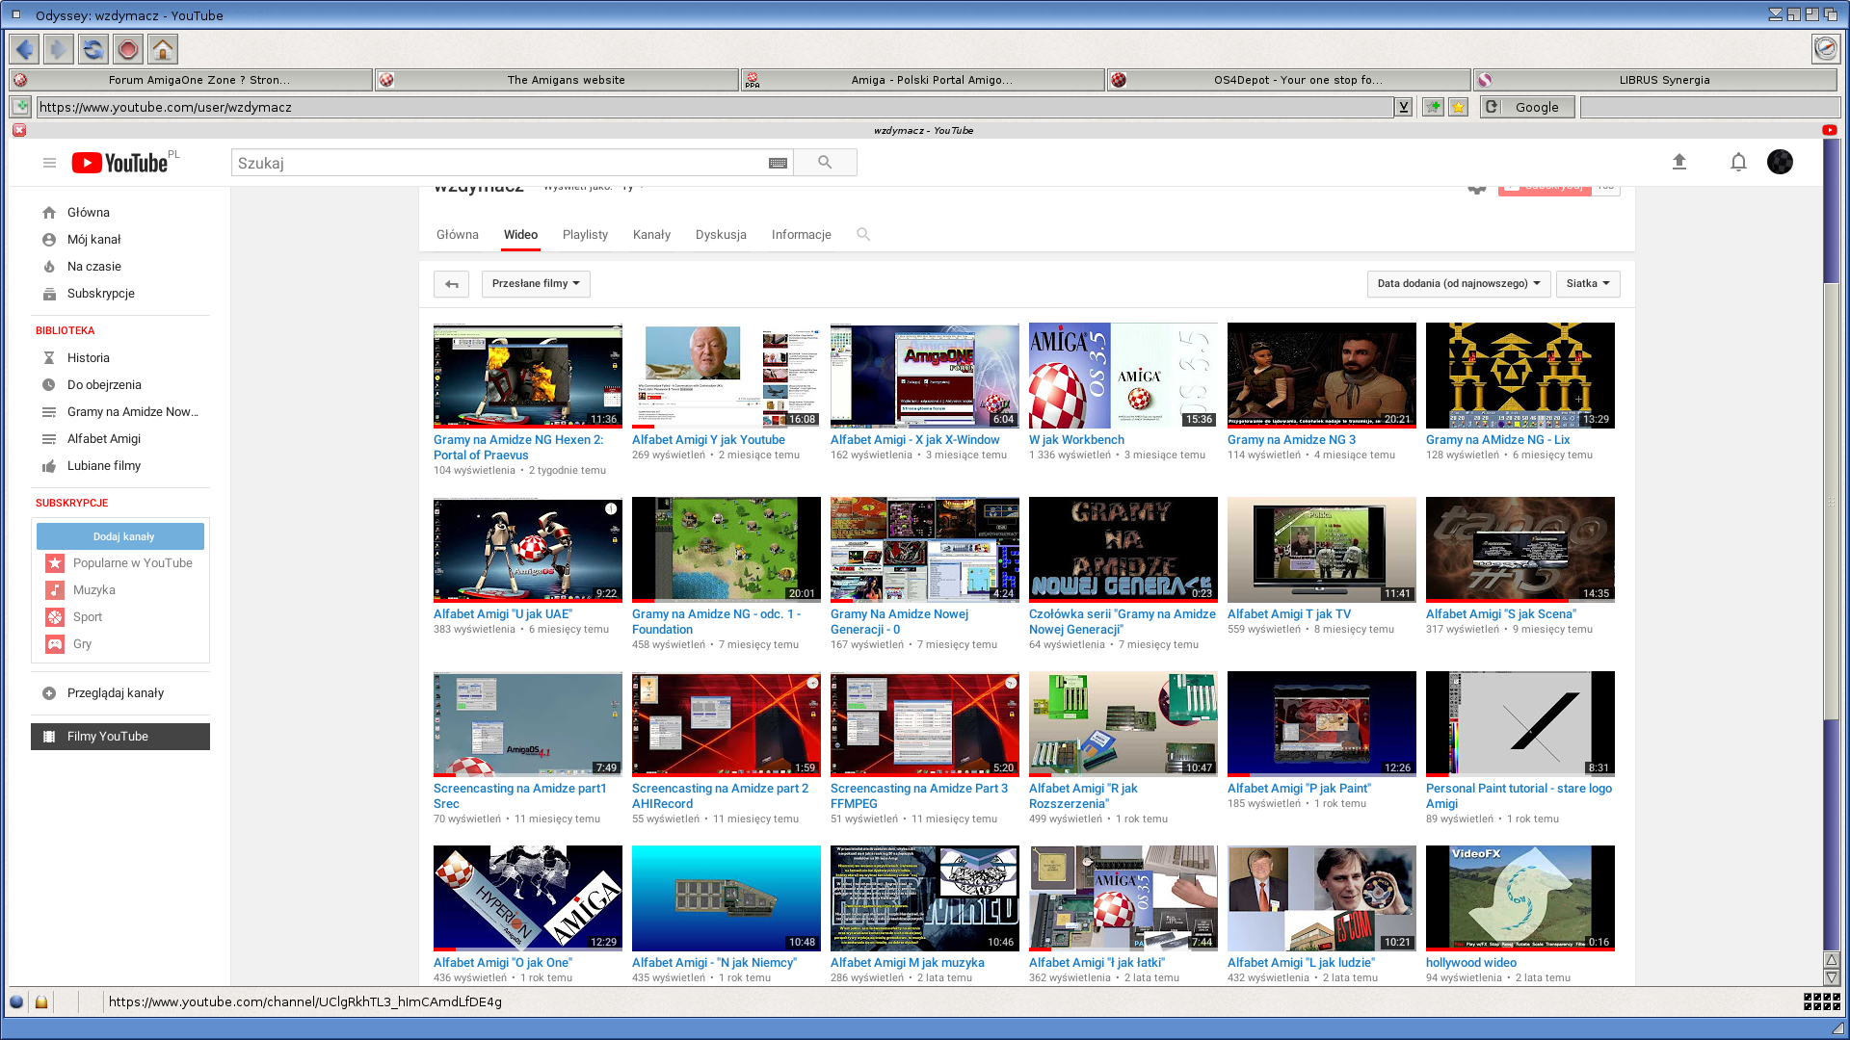Click the lock security icon in status bar
The width and height of the screenshot is (1850, 1040).
tap(41, 1001)
